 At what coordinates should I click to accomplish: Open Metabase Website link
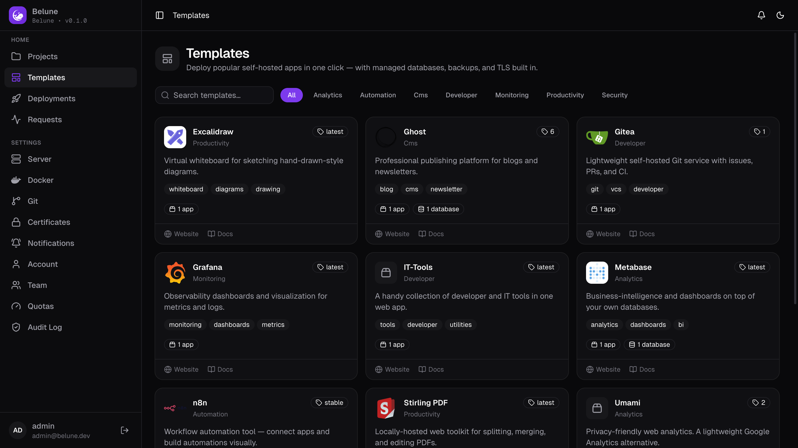(603, 369)
